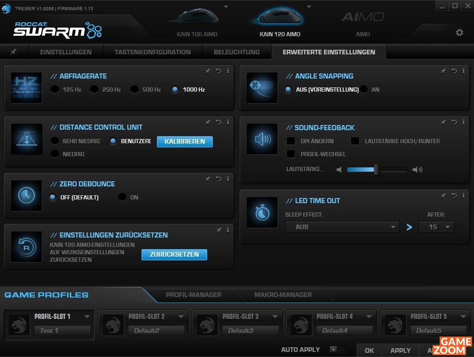Confirm with the OK button

coord(369,350)
